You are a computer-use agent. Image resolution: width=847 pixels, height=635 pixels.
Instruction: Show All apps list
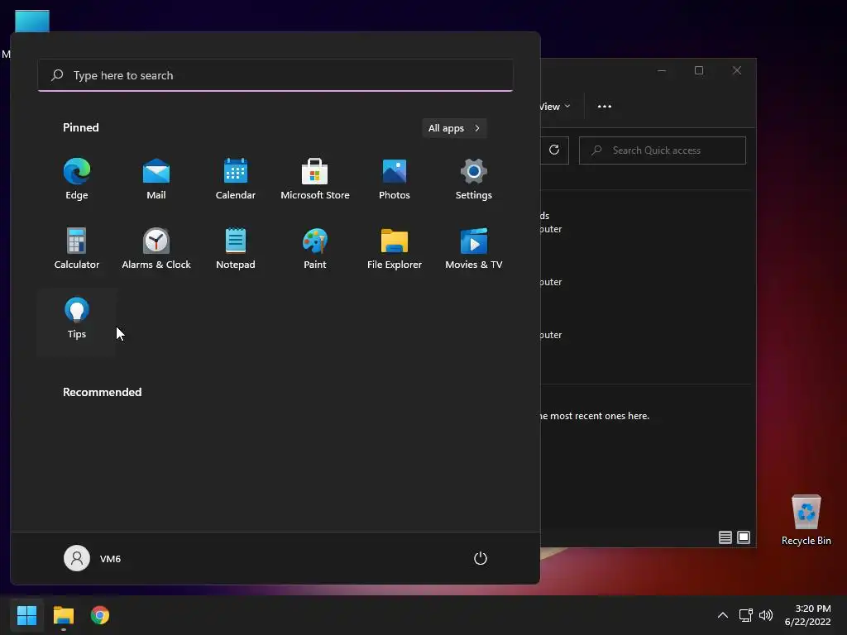coord(454,128)
